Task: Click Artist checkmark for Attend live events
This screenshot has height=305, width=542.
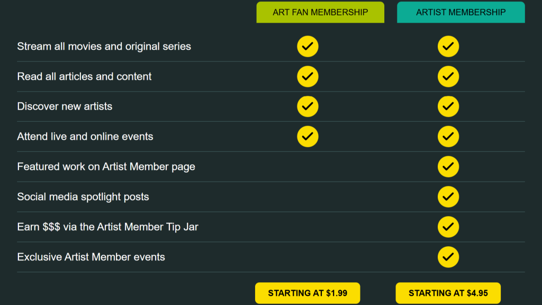Action: pyautogui.click(x=448, y=137)
